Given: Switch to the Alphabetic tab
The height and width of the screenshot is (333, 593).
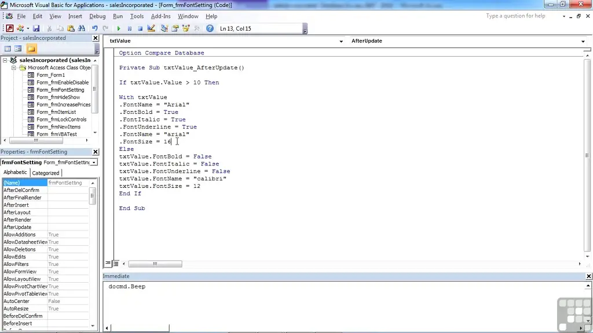Looking at the screenshot, I should pyautogui.click(x=15, y=172).
